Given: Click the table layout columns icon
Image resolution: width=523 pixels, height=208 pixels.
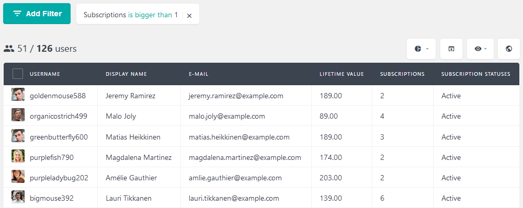Looking at the screenshot, I should (x=451, y=49).
